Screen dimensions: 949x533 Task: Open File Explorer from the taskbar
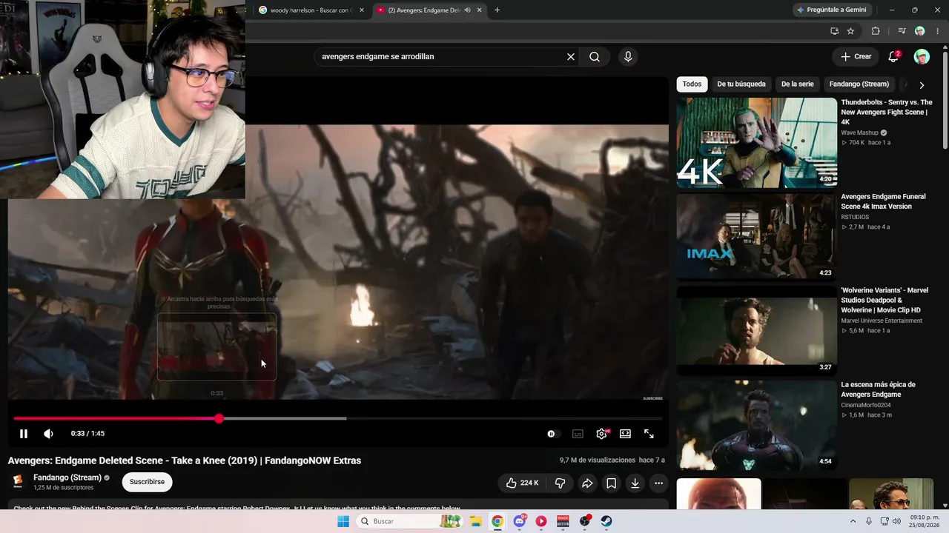(475, 521)
